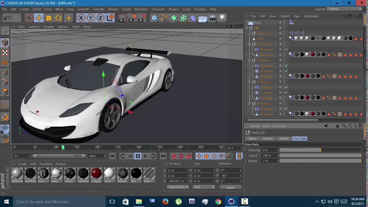Open the Simulate menu

(x=99, y=9)
